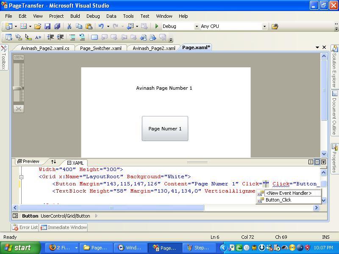
Task: Open the Project menu
Action: [x=56, y=16]
